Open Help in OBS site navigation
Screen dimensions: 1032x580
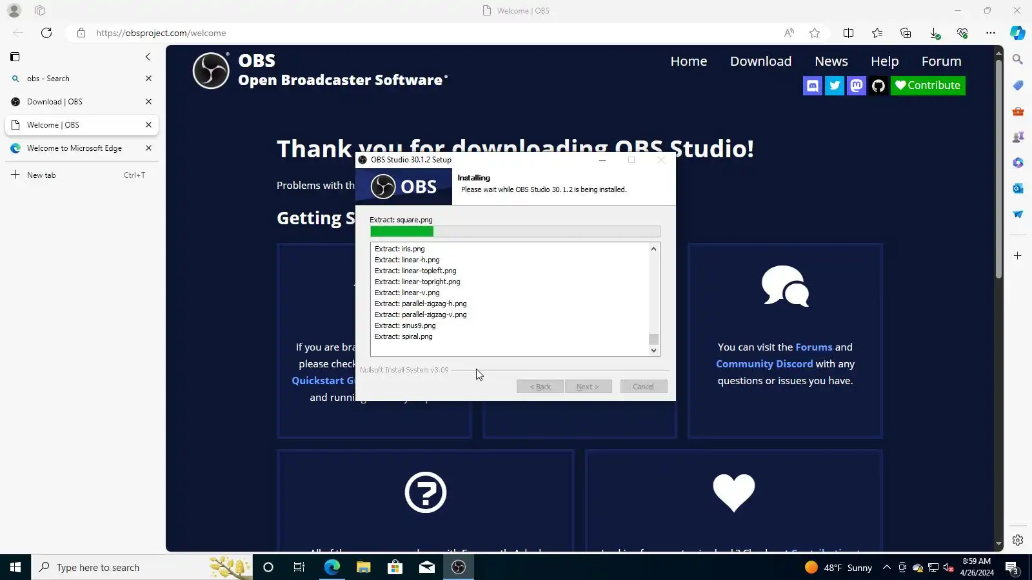885,61
